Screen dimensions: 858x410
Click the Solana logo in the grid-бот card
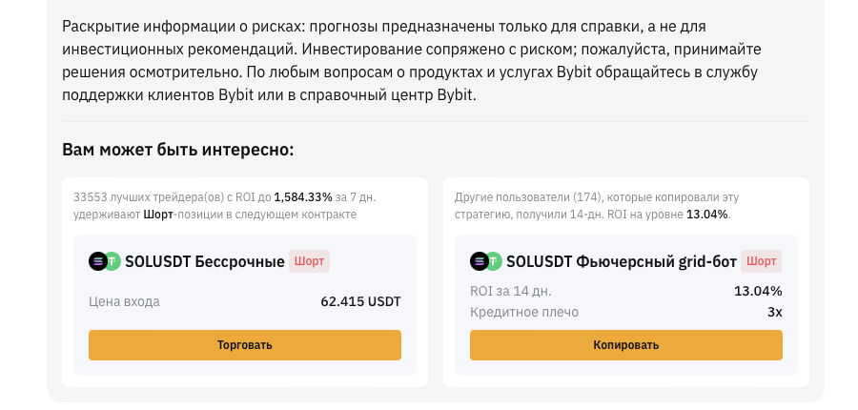point(479,261)
